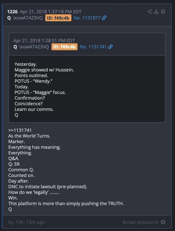Click the download icon in post header
This screenshot has height=231, width=175.
[156, 12]
